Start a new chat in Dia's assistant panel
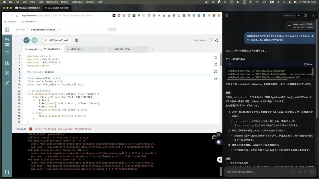 pyautogui.click(x=227, y=16)
